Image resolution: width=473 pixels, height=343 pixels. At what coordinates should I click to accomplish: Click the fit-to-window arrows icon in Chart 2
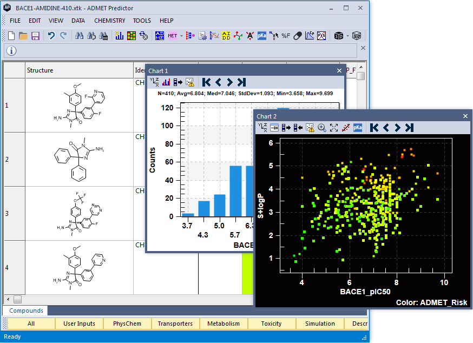pos(333,128)
